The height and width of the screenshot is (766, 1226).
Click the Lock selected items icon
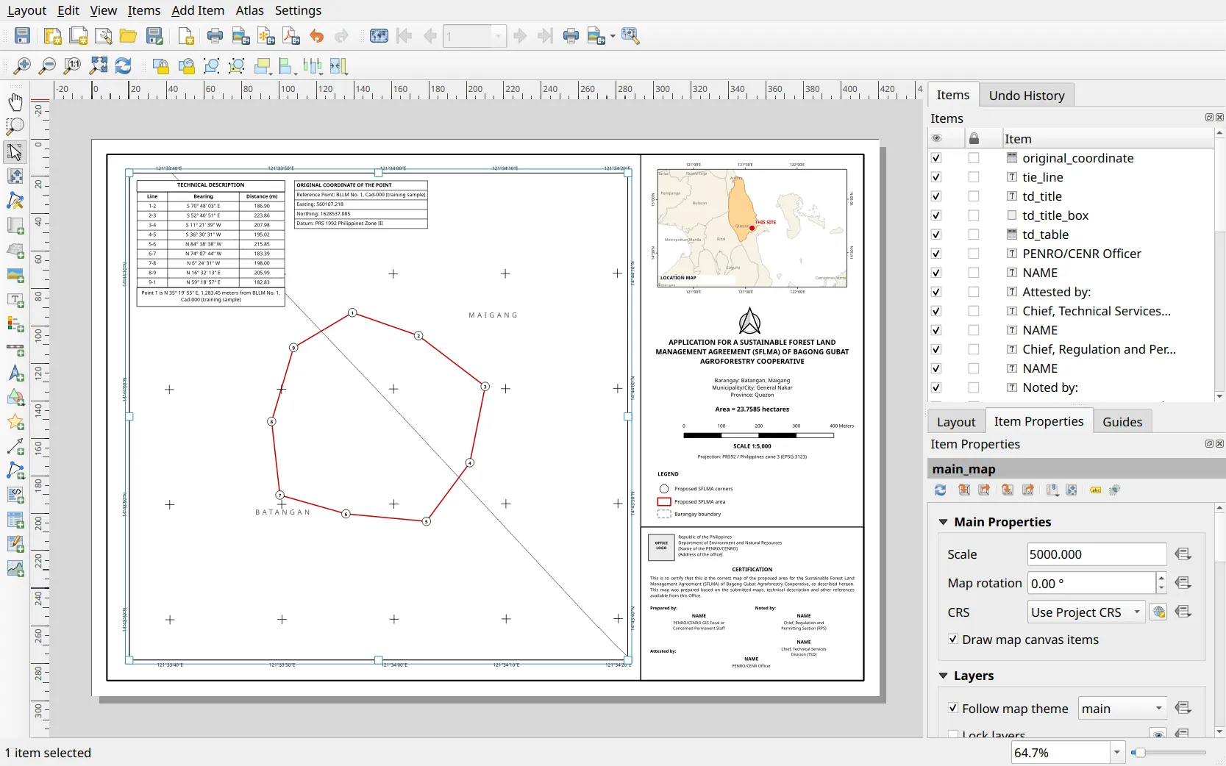(x=160, y=66)
